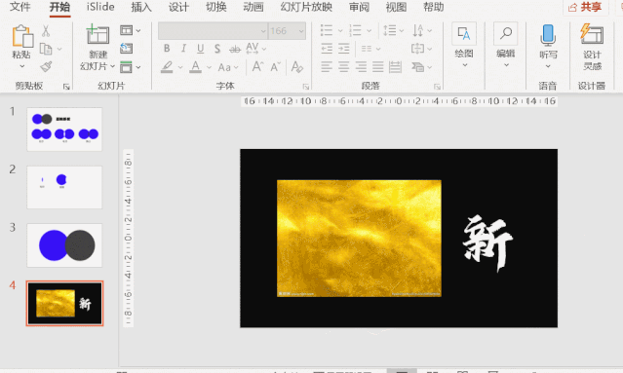Expand the paste options arrow
Image resolution: width=623 pixels, height=373 pixels.
(21, 66)
